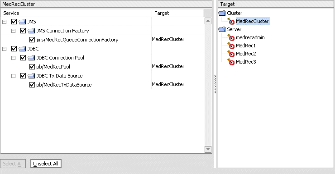
Task: Select the Cluster tree label
Action: pyautogui.click(x=234, y=13)
